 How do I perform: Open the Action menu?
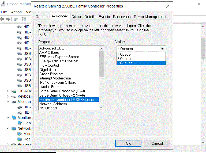tap(16, 12)
